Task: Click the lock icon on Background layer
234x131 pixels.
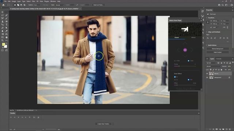Action: click(x=229, y=78)
